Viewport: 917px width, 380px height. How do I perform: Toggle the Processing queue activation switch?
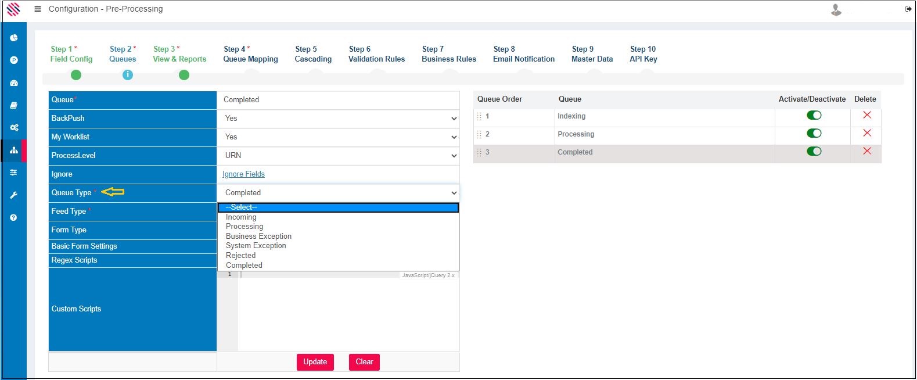(x=814, y=134)
